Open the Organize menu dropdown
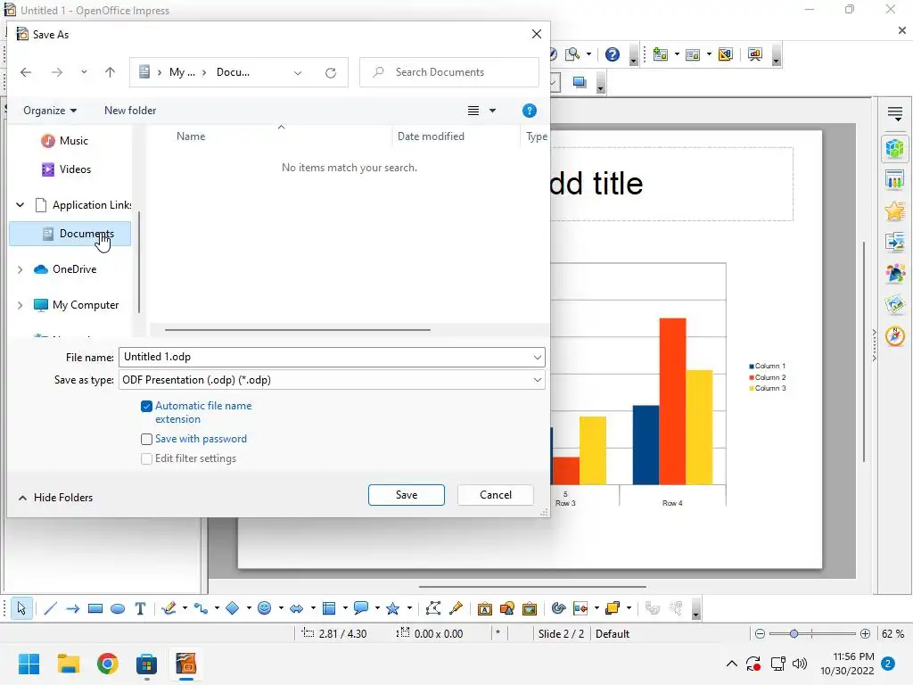This screenshot has width=913, height=685. pos(50,111)
